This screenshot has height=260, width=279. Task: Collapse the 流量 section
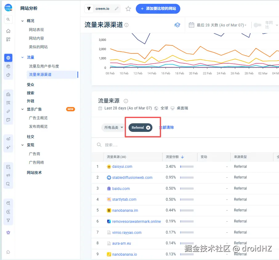coord(22,57)
